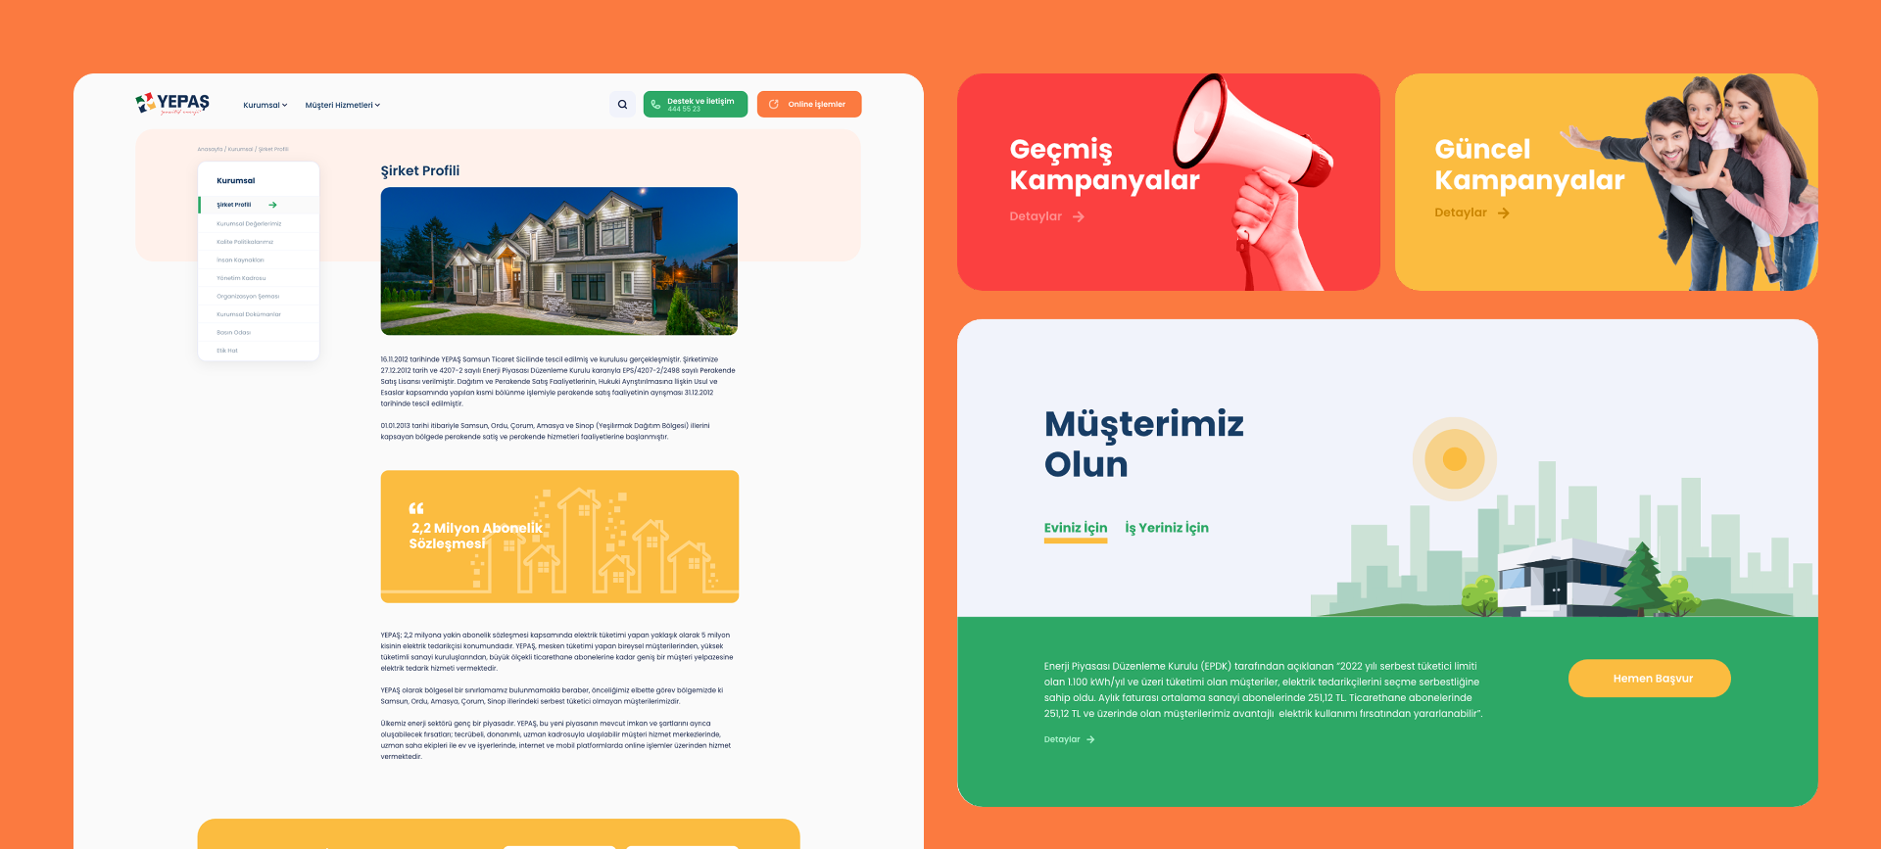
Task: Click the phone icon in Destek ve İletişim
Action: pos(655,105)
